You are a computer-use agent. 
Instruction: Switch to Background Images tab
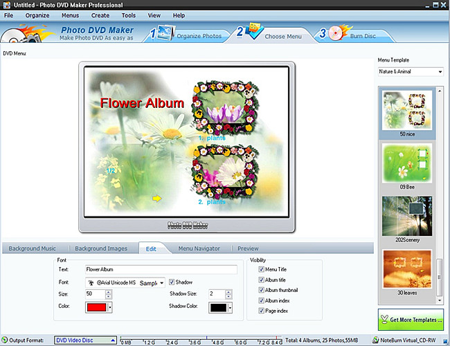coord(101,248)
